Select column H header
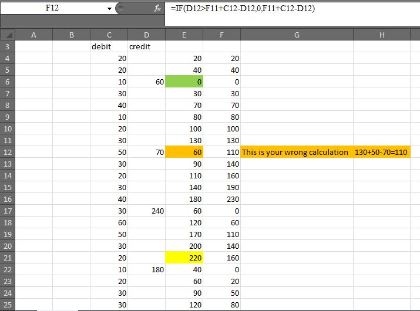The width and height of the screenshot is (420, 311). pyautogui.click(x=382, y=35)
